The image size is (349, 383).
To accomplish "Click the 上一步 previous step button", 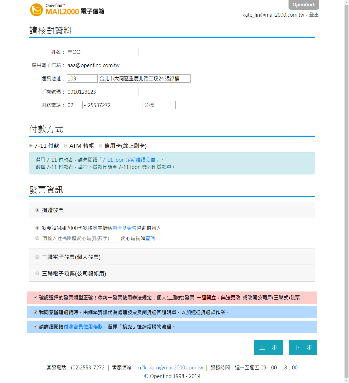I will pos(268,347).
